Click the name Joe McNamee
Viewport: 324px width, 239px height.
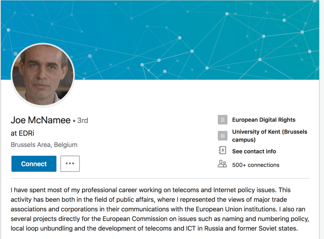click(41, 120)
